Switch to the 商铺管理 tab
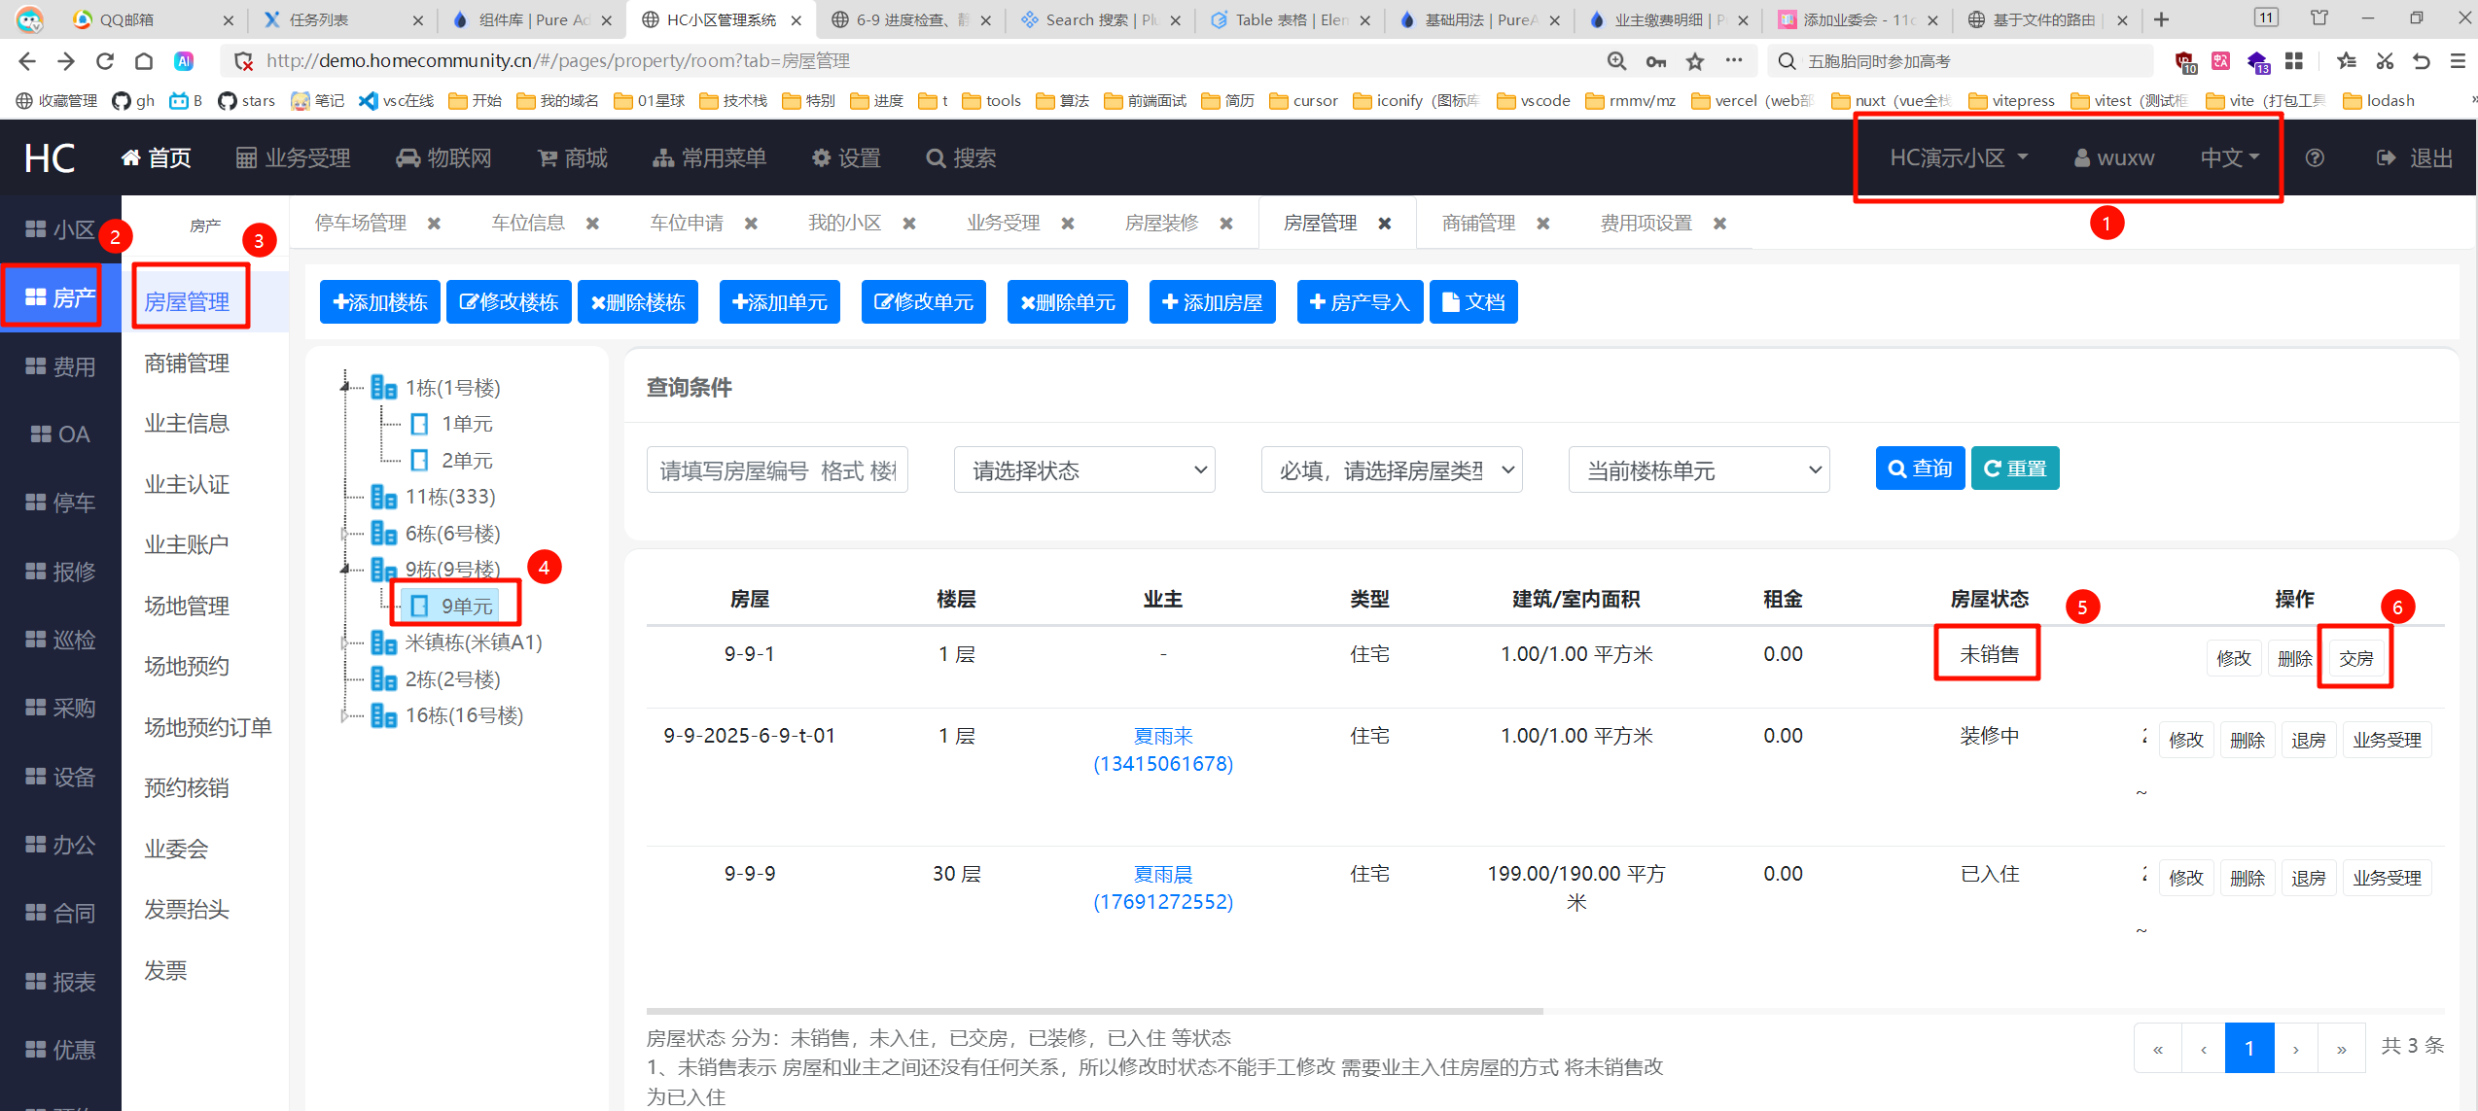This screenshot has height=1111, width=2478. coord(1479,224)
